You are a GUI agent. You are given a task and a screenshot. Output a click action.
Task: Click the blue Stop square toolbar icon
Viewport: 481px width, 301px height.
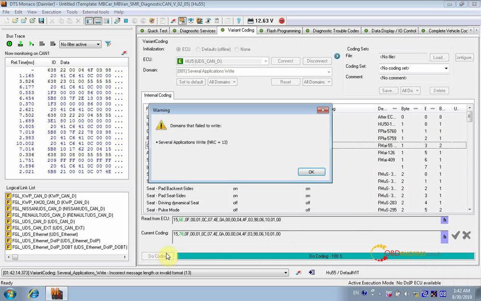pyautogui.click(x=126, y=21)
